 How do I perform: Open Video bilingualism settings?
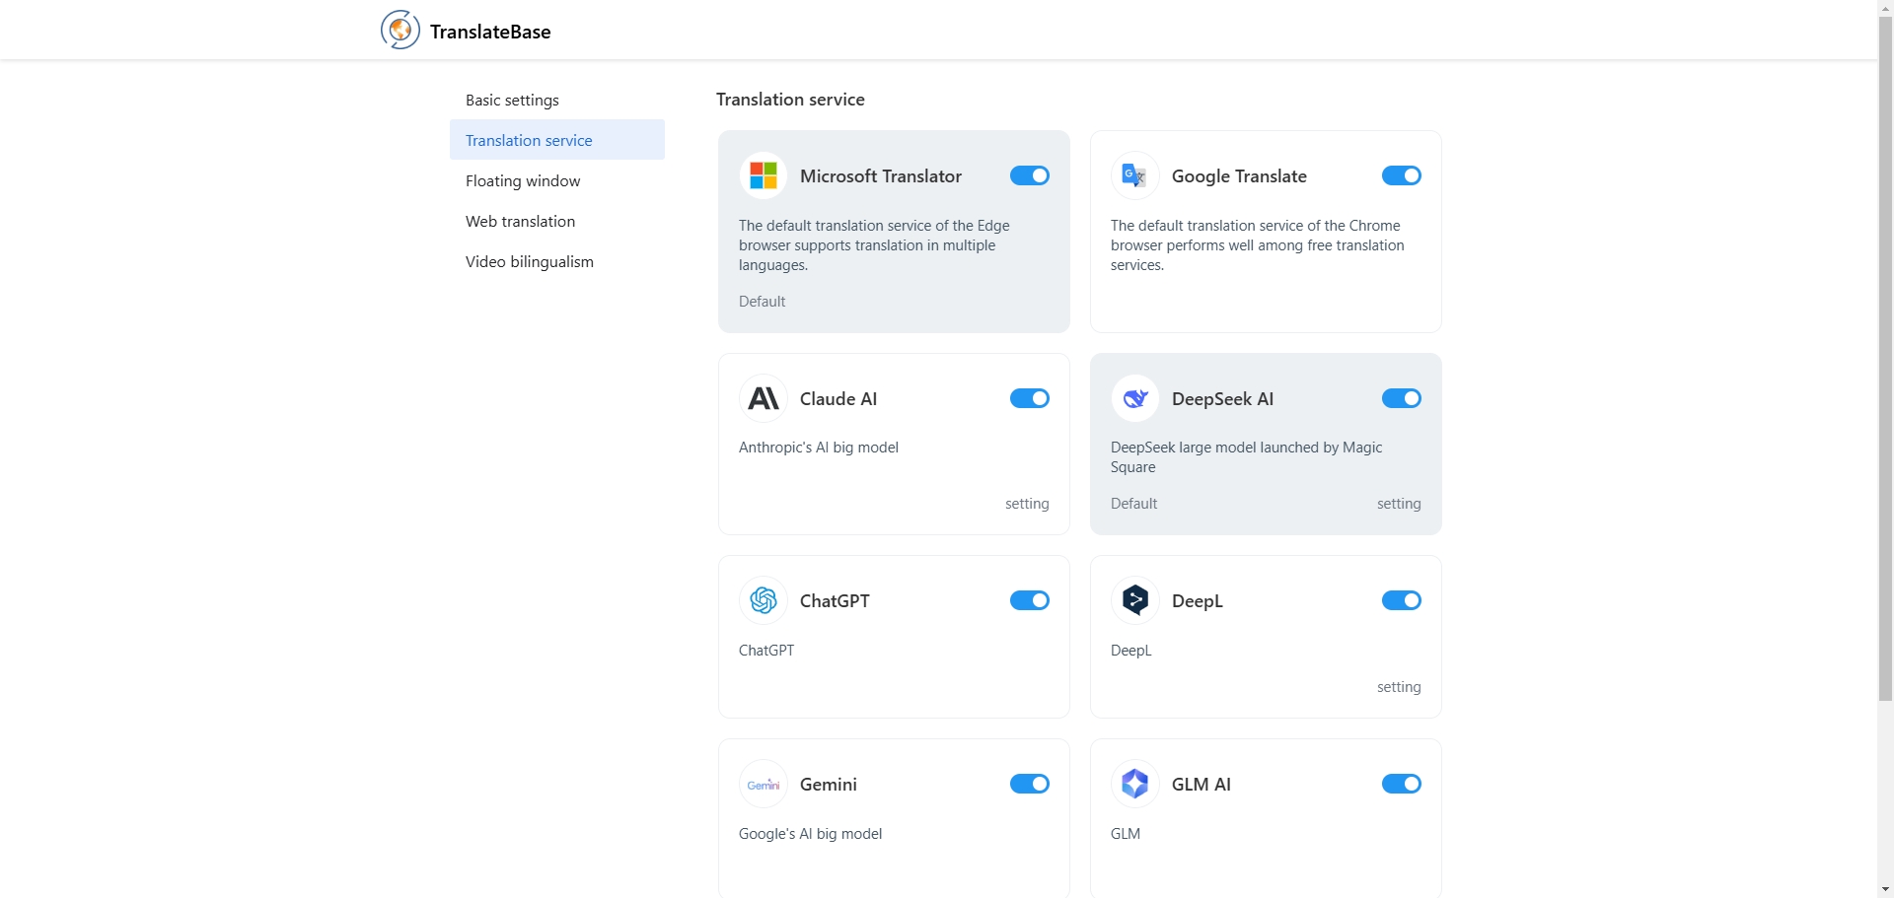(557, 261)
